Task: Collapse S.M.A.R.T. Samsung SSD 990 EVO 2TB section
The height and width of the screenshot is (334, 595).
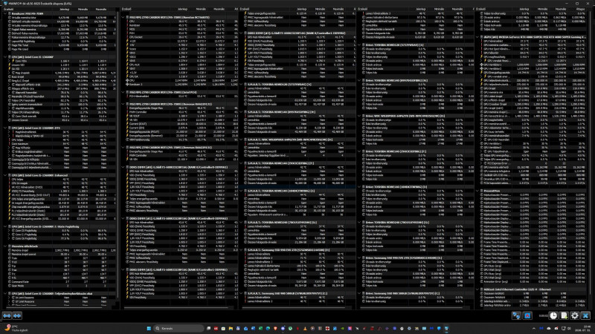Action: click(x=241, y=250)
